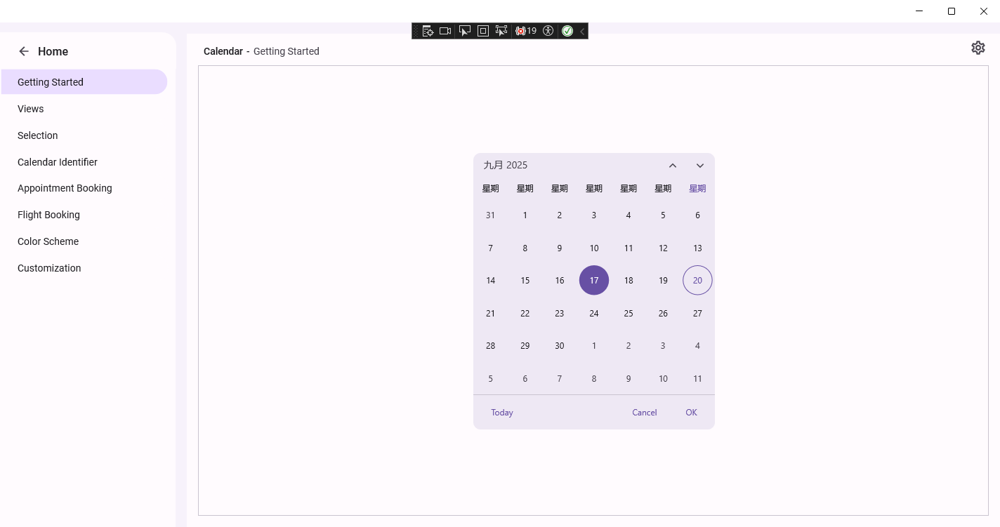
Task: Click the green checkmark hot reload icon
Action: [x=567, y=31]
